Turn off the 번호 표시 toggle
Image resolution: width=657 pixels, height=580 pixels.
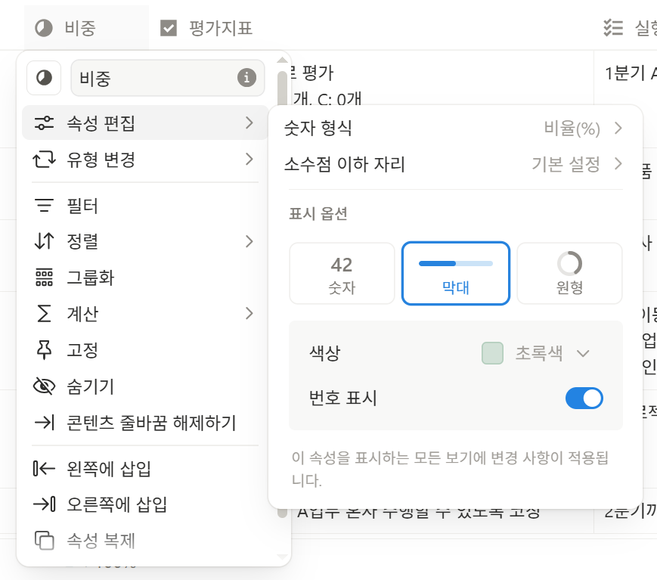[584, 398]
